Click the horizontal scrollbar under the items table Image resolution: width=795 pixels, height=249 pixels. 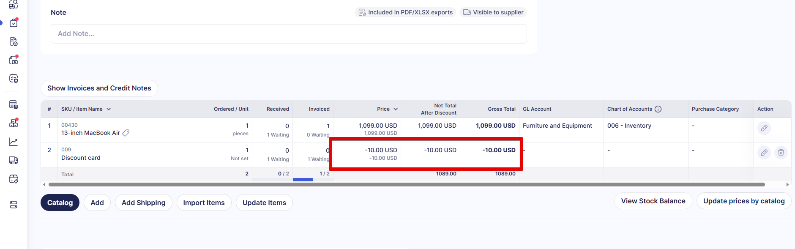click(406, 185)
